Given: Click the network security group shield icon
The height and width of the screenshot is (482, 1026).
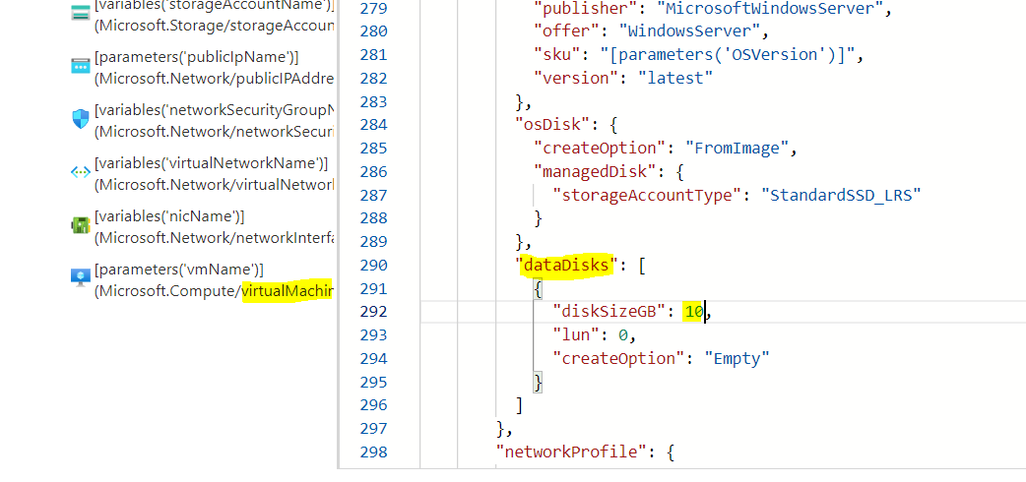Looking at the screenshot, I should click(81, 119).
